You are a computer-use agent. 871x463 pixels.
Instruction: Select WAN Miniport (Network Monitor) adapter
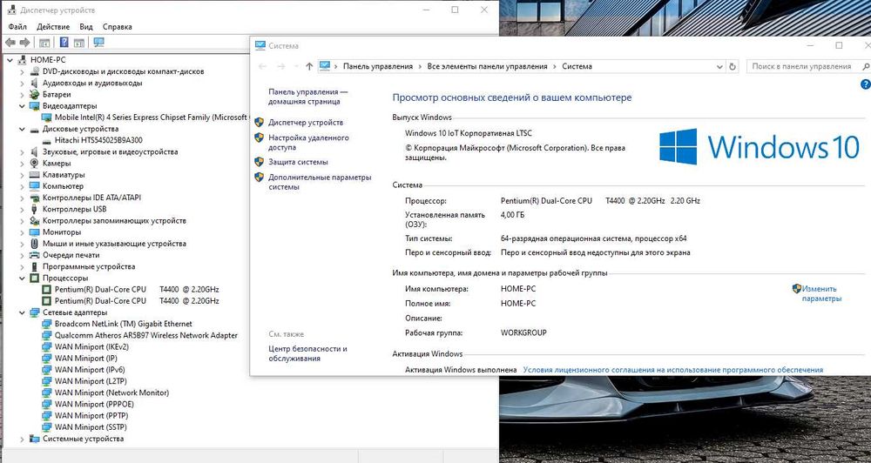[111, 393]
